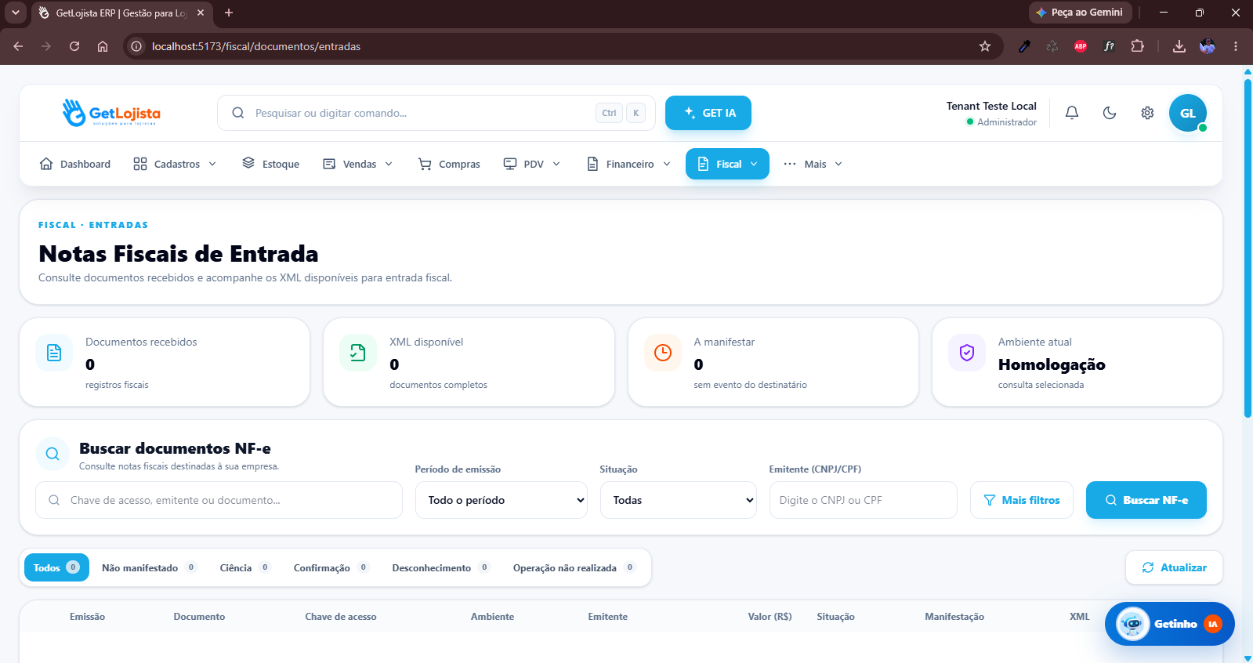1253x663 pixels.
Task: Select the Desconhecimento tab
Action: [x=440, y=567]
